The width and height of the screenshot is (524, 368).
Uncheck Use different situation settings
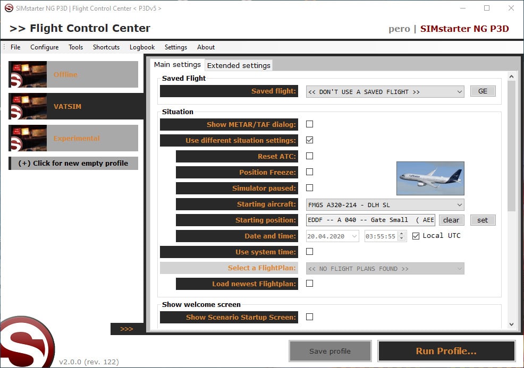(309, 140)
